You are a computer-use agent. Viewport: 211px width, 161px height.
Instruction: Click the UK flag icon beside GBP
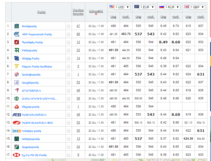tap(187, 7)
